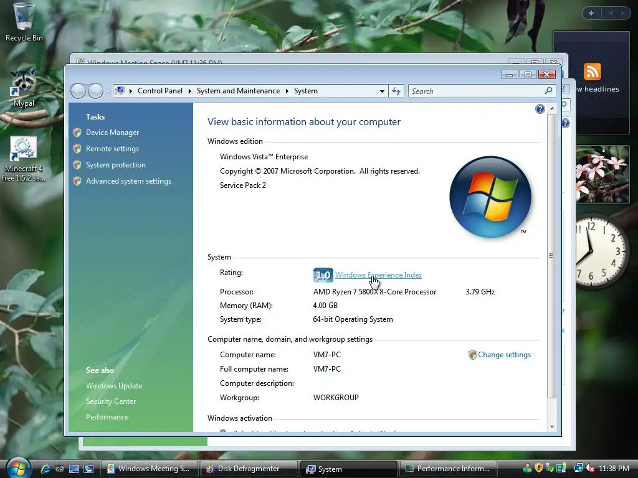Select the Mypal desktop shortcut icon
Image resolution: width=638 pixels, height=478 pixels.
23,88
